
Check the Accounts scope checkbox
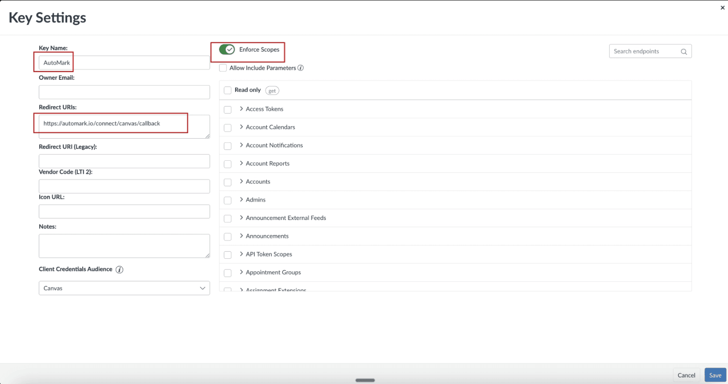228,182
